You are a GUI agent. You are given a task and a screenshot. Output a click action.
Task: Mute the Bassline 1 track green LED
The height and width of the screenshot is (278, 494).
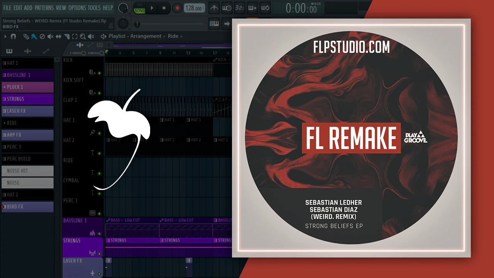point(99,234)
